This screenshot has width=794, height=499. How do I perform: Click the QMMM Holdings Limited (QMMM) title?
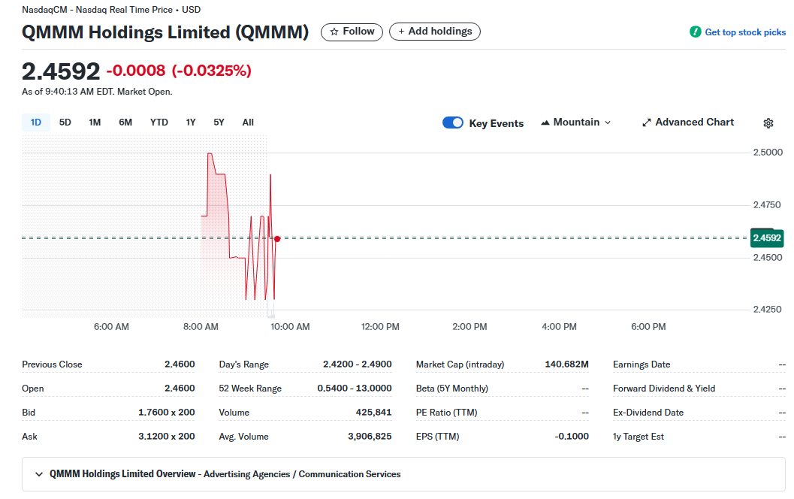coord(165,32)
